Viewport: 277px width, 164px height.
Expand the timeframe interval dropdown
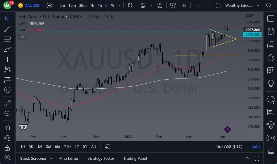point(119,5)
